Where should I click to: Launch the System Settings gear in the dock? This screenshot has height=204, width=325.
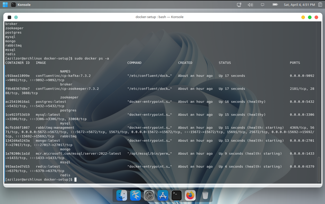tap(149, 195)
